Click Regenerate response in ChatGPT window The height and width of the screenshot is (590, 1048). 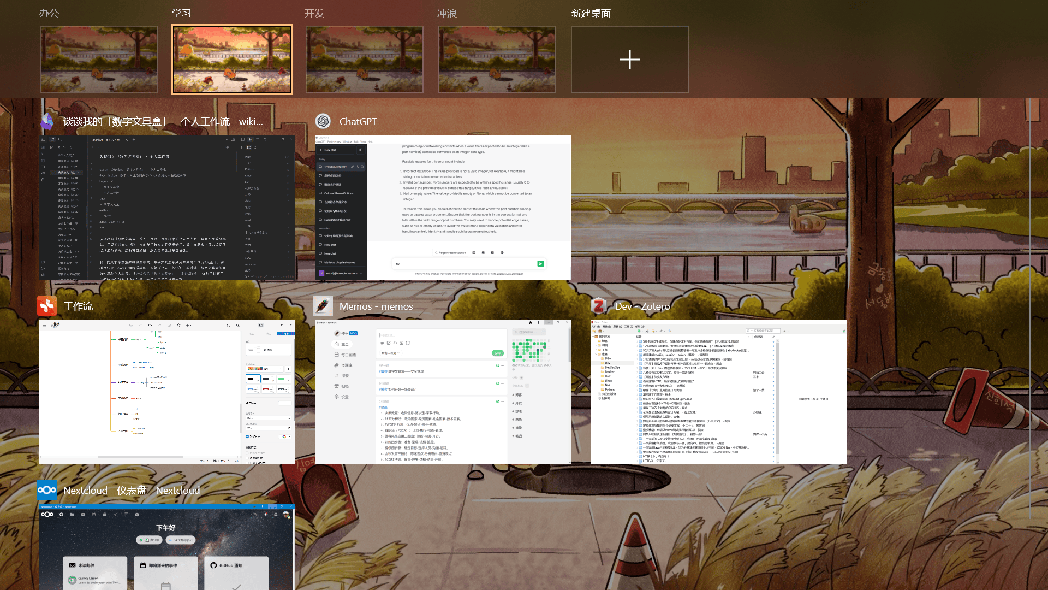coord(450,253)
